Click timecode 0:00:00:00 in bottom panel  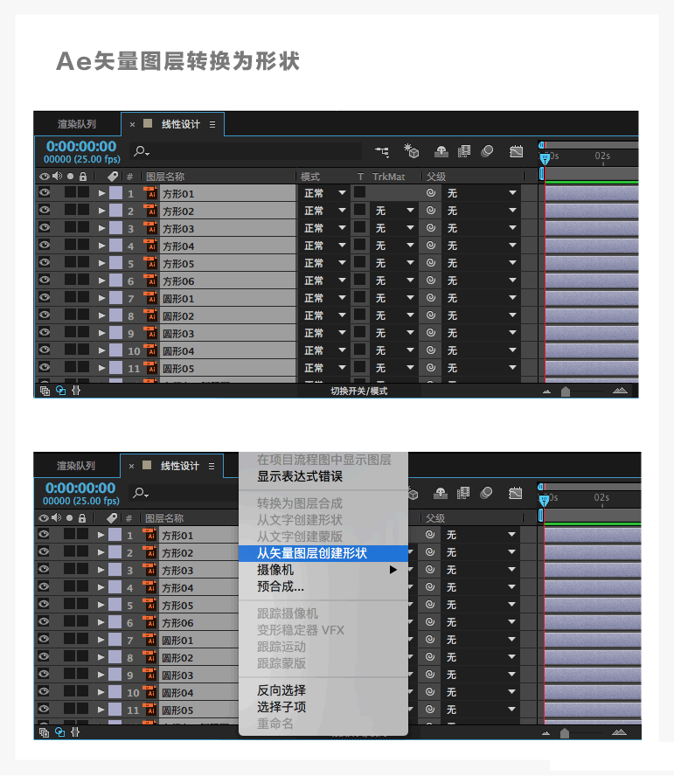coord(80,488)
